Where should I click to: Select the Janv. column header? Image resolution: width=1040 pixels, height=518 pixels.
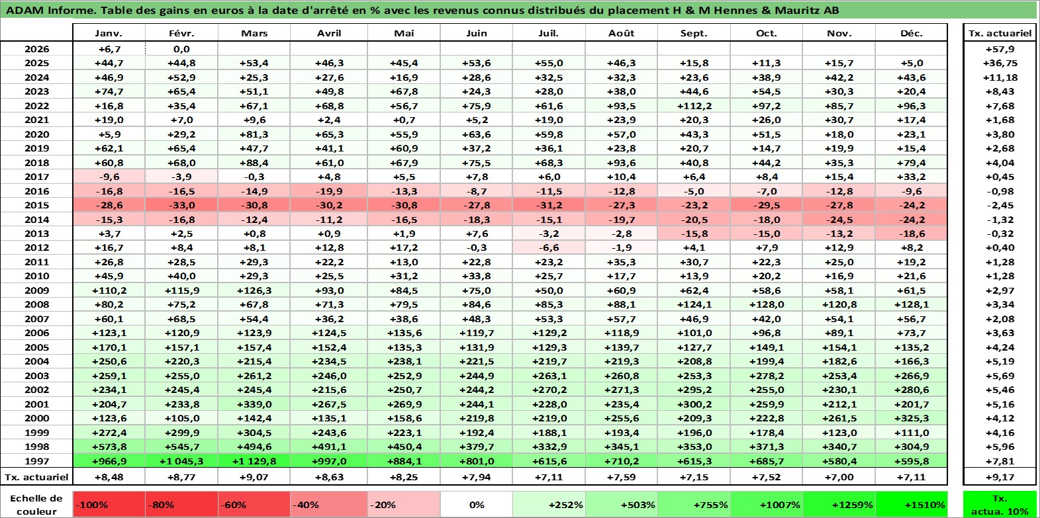[x=109, y=33]
